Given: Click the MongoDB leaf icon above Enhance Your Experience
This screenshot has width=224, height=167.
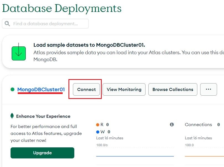Looking at the screenshot, I should point(12,116).
